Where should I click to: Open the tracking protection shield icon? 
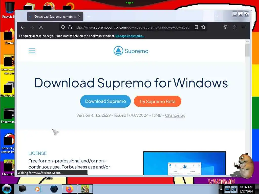[63, 27]
